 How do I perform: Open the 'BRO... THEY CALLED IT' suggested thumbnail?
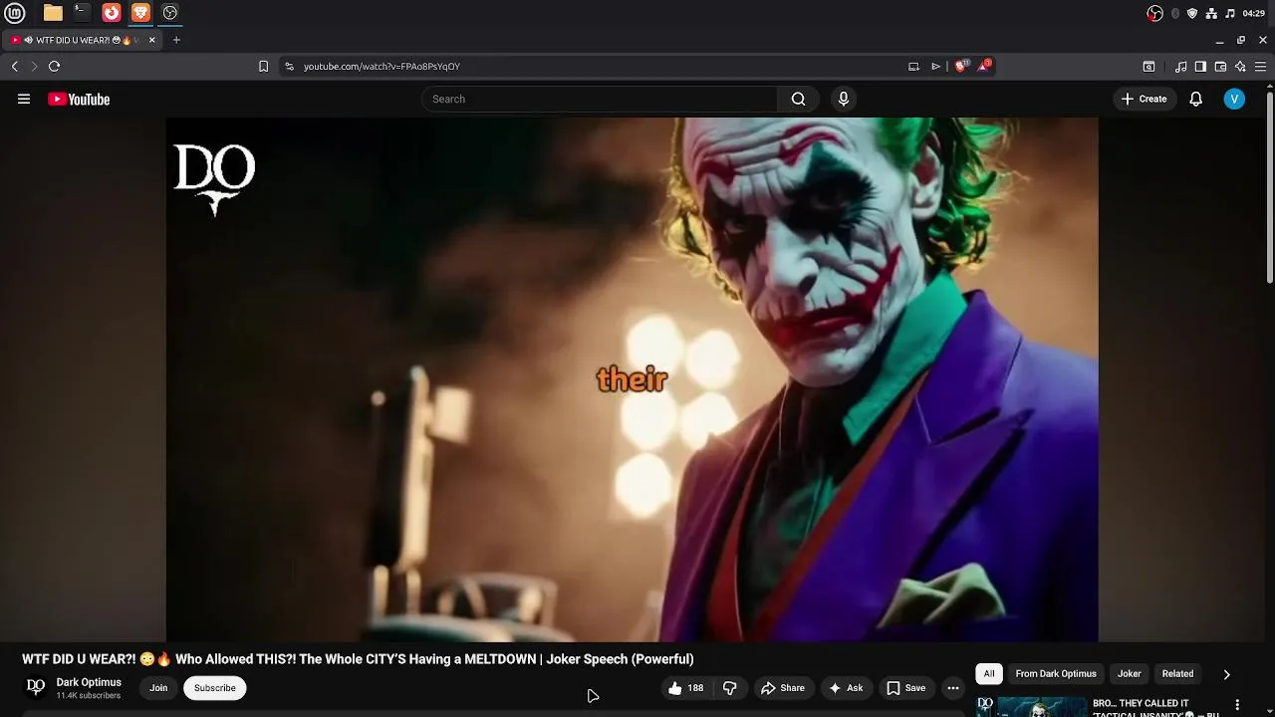click(1031, 707)
